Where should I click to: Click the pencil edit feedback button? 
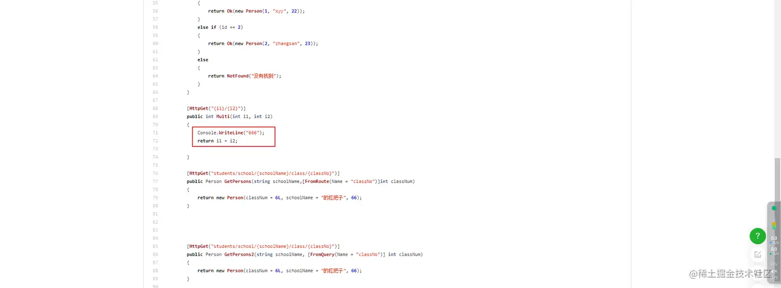click(x=757, y=254)
